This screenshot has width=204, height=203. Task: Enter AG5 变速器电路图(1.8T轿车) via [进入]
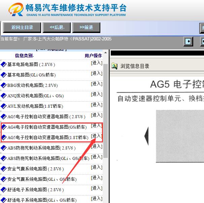(97, 136)
